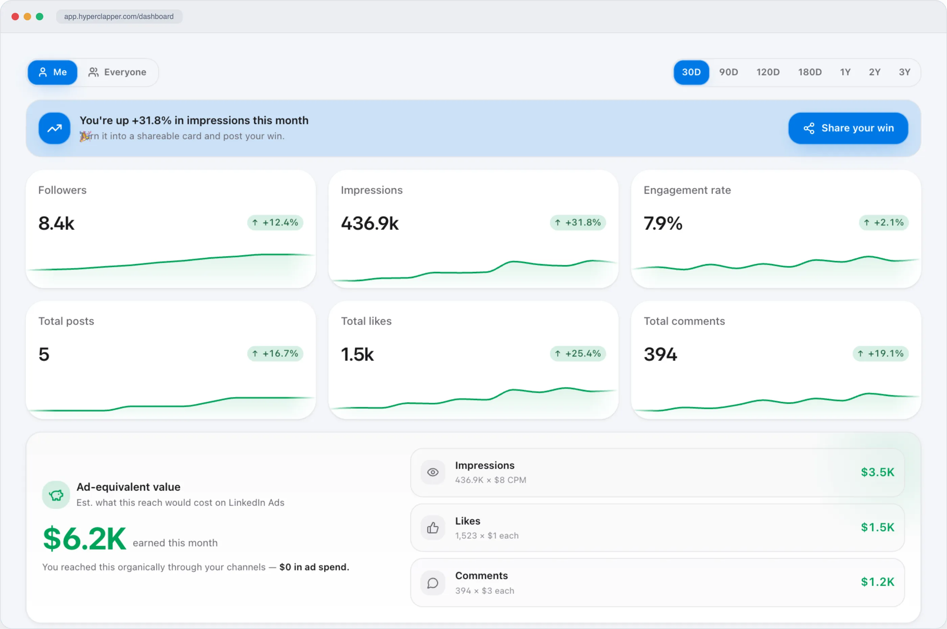This screenshot has width=947, height=629.
Task: Select the 30D time range
Action: [691, 72]
